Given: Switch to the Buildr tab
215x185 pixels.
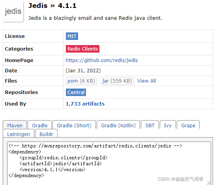Looking at the screenshot, I should 46,134.
